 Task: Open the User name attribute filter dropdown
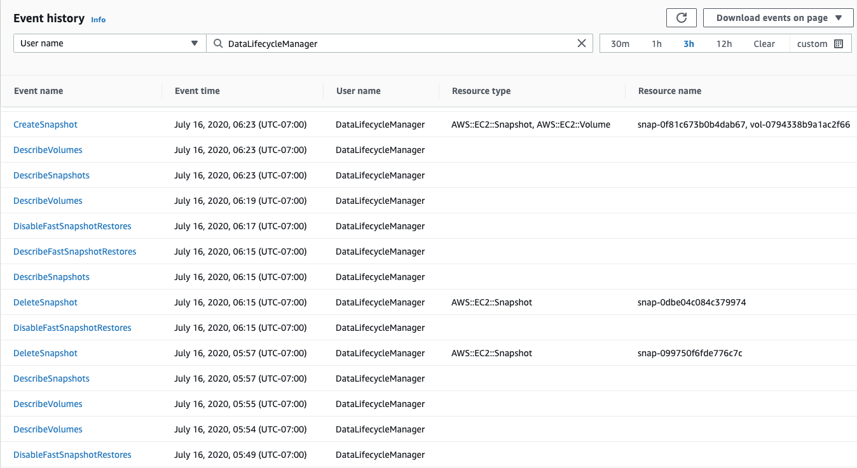click(x=109, y=43)
